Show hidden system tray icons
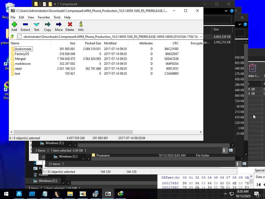This screenshot has height=199, width=265. 225,194
